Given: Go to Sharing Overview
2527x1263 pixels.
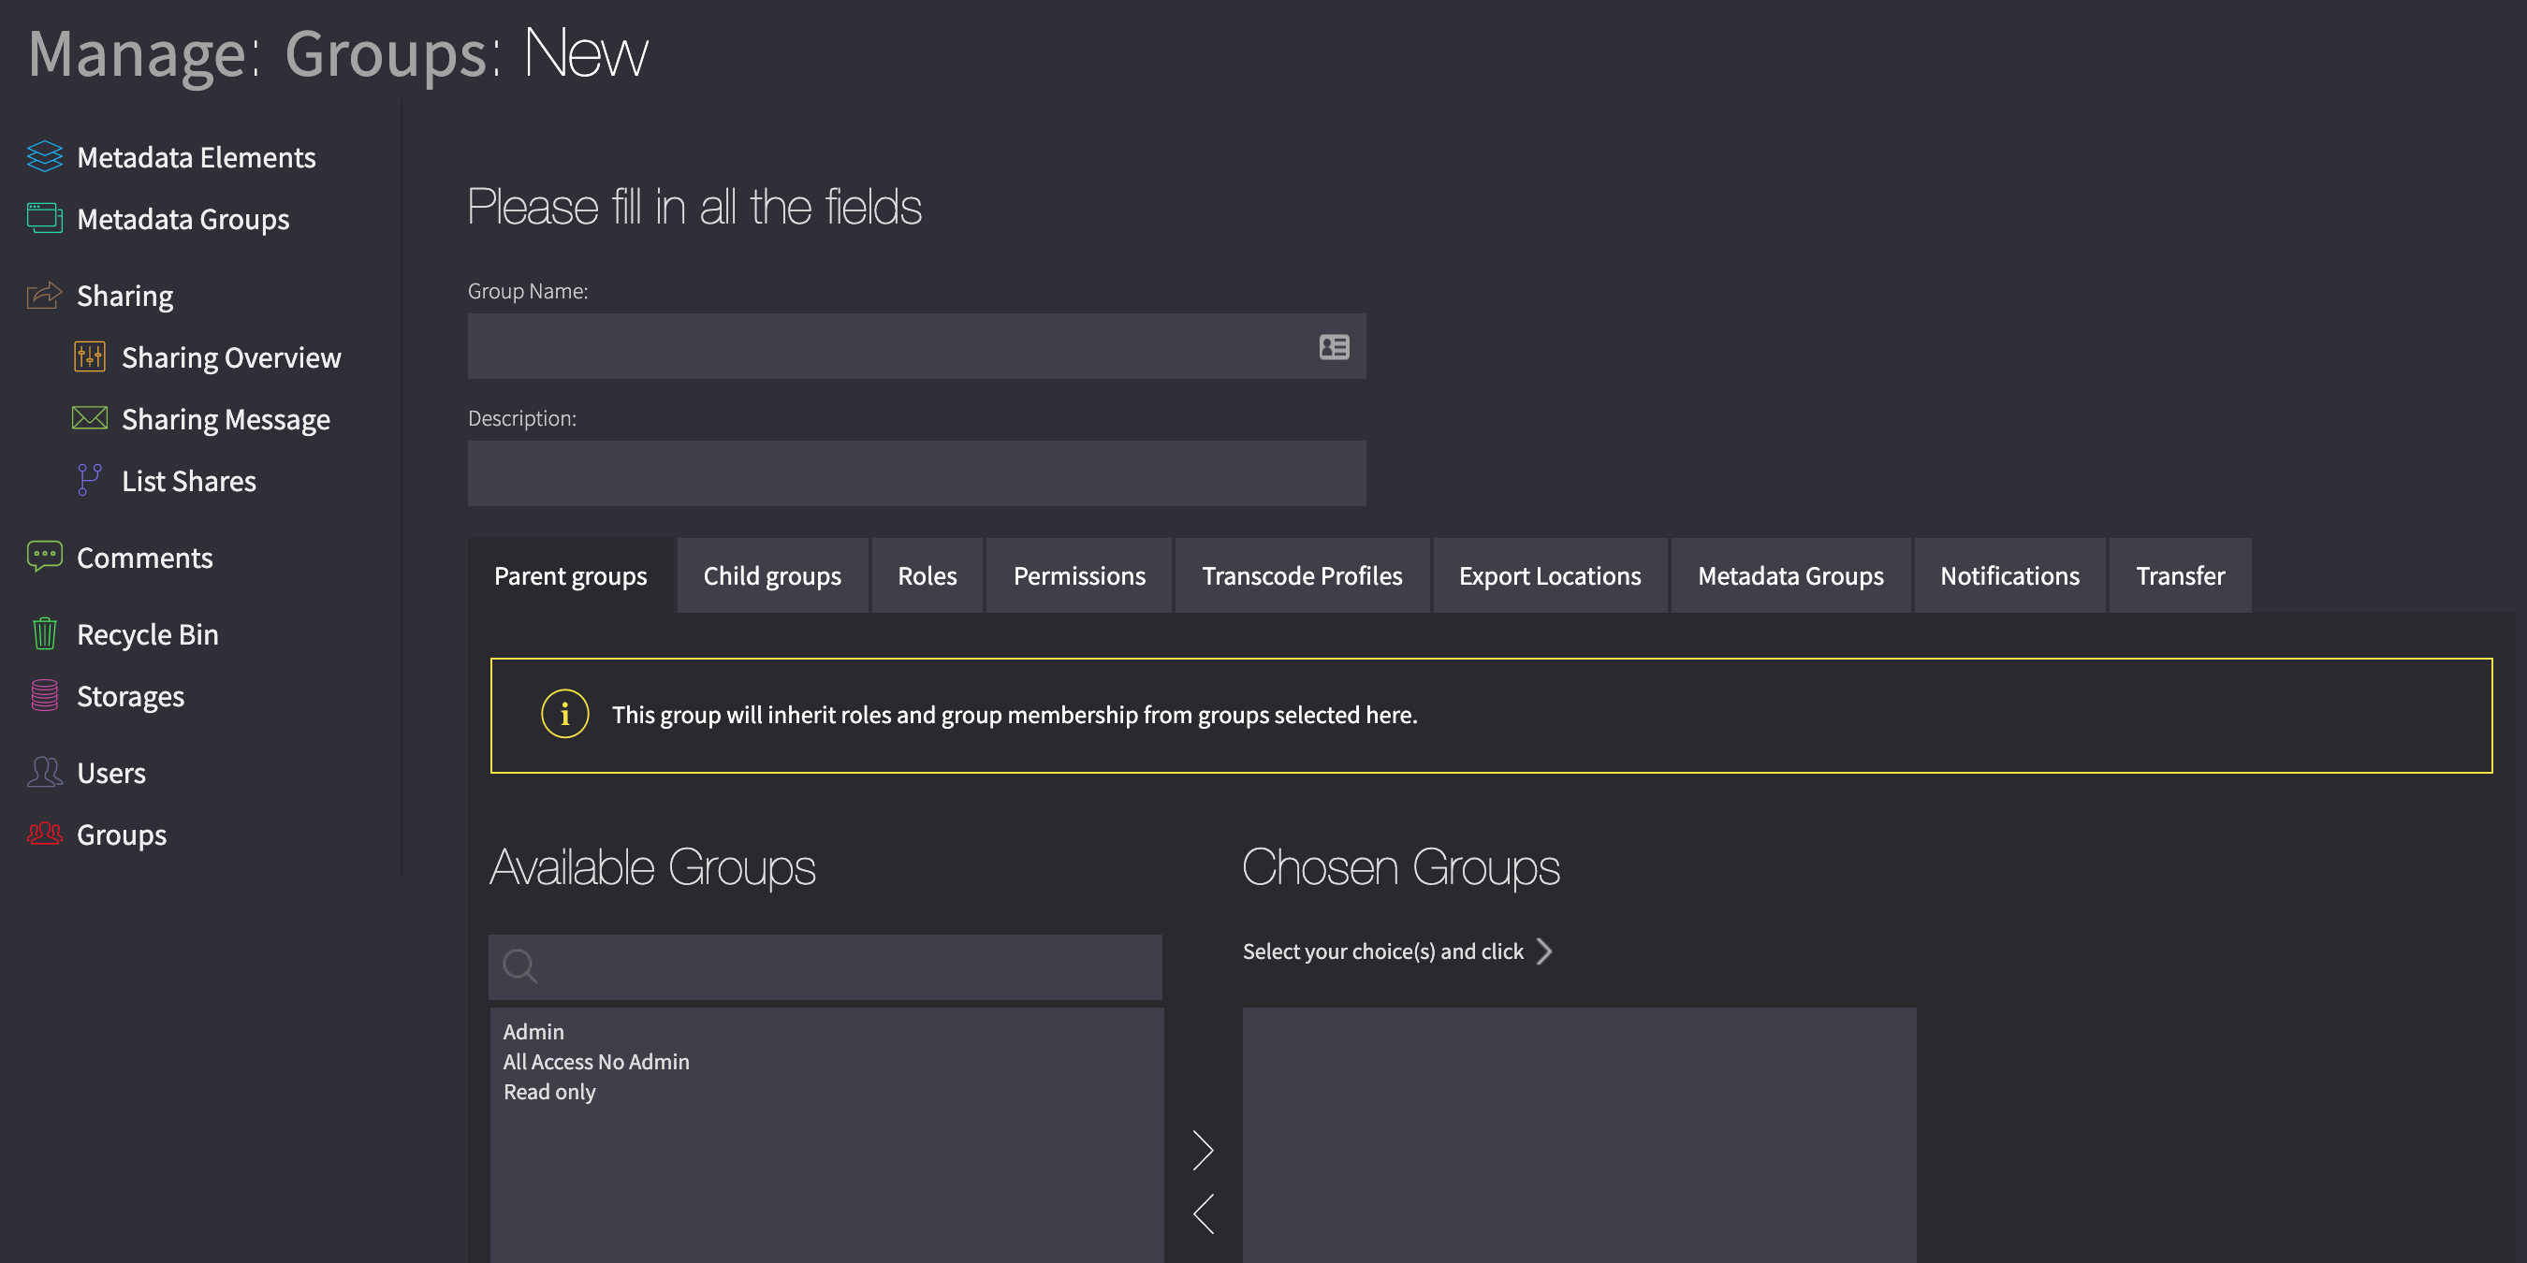Looking at the screenshot, I should [230, 358].
